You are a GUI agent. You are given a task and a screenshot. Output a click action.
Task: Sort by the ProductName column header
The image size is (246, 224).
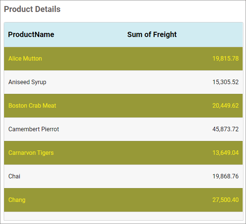pos(31,34)
